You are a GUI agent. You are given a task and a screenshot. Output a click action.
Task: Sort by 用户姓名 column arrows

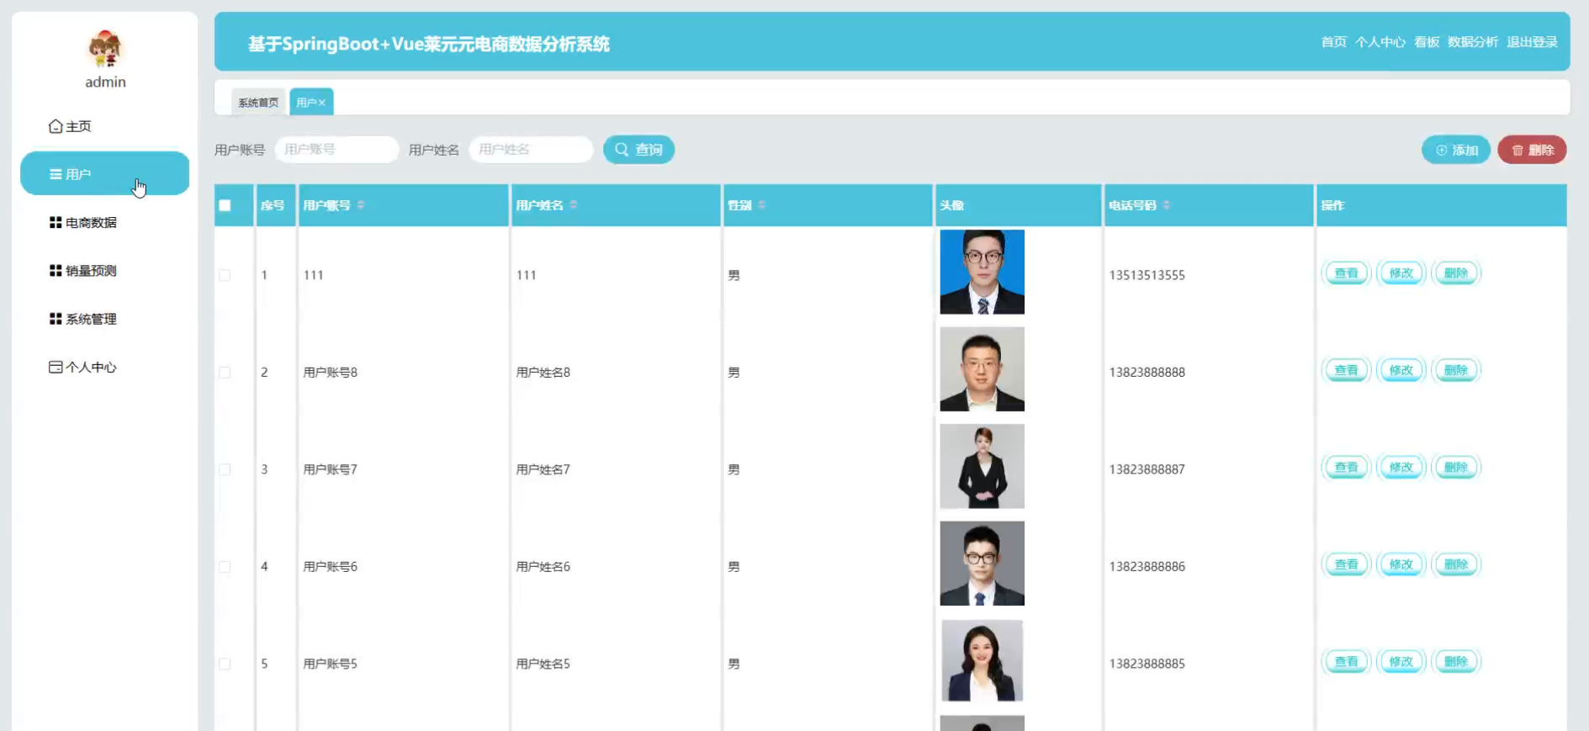click(574, 205)
